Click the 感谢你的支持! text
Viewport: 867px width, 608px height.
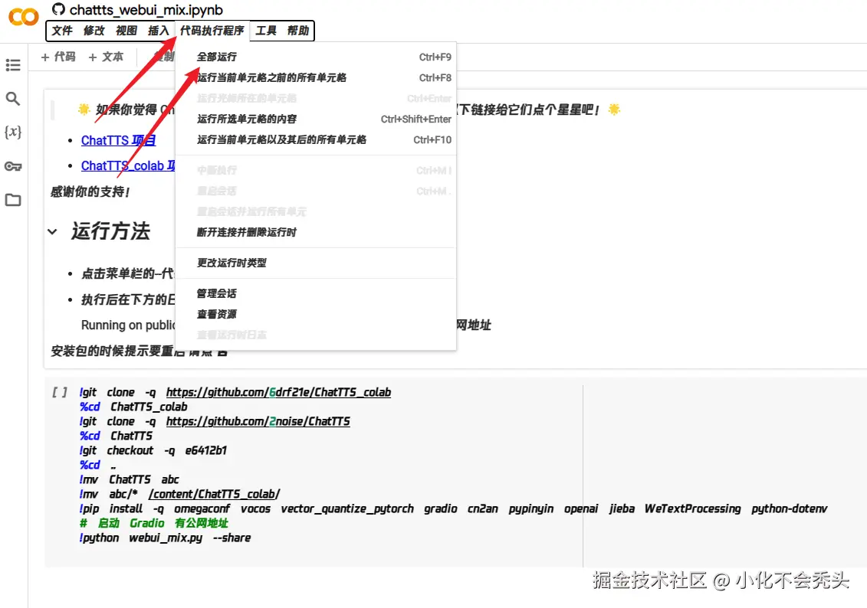click(90, 191)
